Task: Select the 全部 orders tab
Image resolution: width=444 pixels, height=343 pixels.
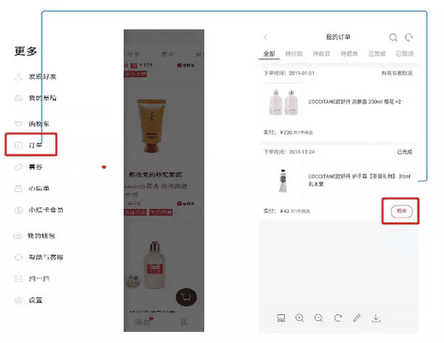Action: pyautogui.click(x=269, y=53)
